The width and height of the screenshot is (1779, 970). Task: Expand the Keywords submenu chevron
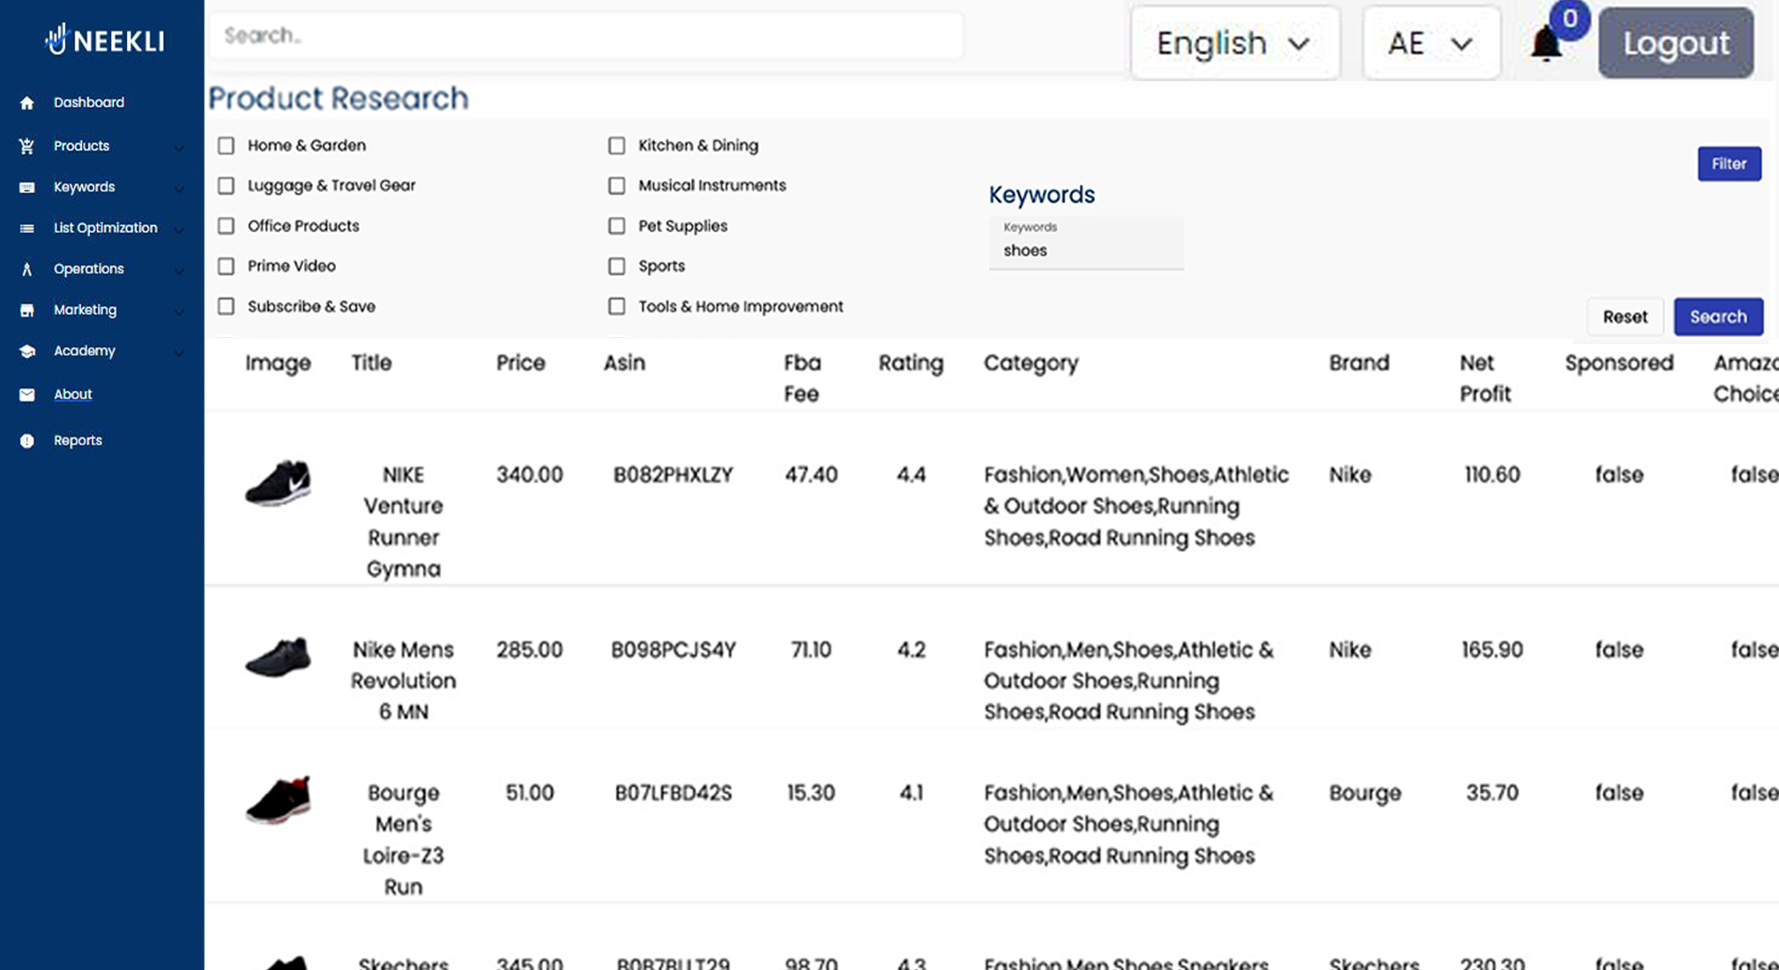[x=179, y=189]
